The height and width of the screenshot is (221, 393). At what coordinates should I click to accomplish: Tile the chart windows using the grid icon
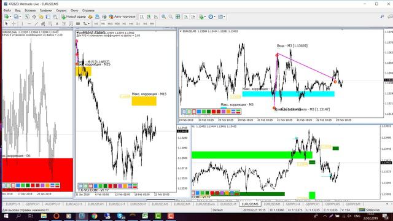coord(177,17)
